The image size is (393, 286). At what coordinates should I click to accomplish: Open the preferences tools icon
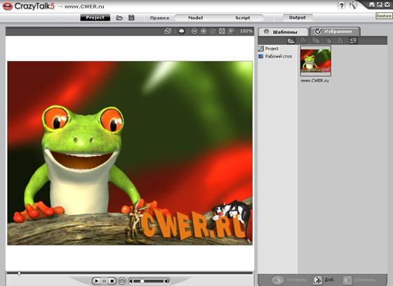coord(354,6)
